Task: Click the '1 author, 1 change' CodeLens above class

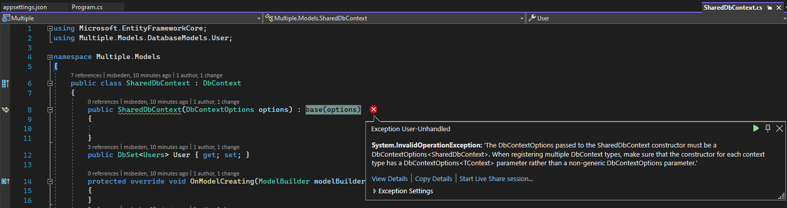Action: pos(199,75)
